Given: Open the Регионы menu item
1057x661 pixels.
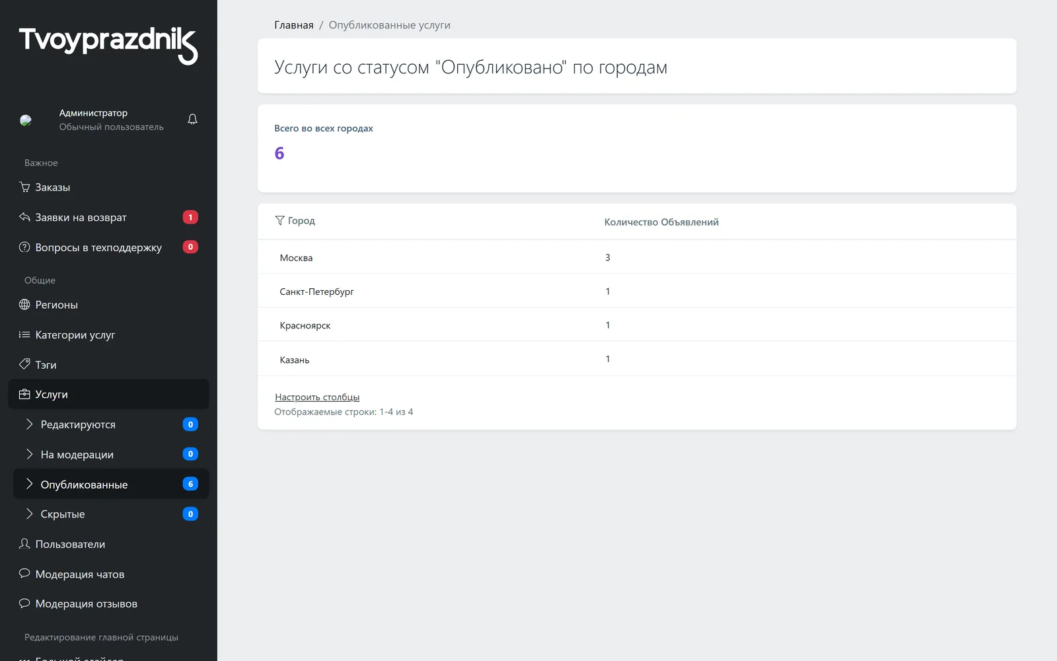Looking at the screenshot, I should [x=108, y=305].
